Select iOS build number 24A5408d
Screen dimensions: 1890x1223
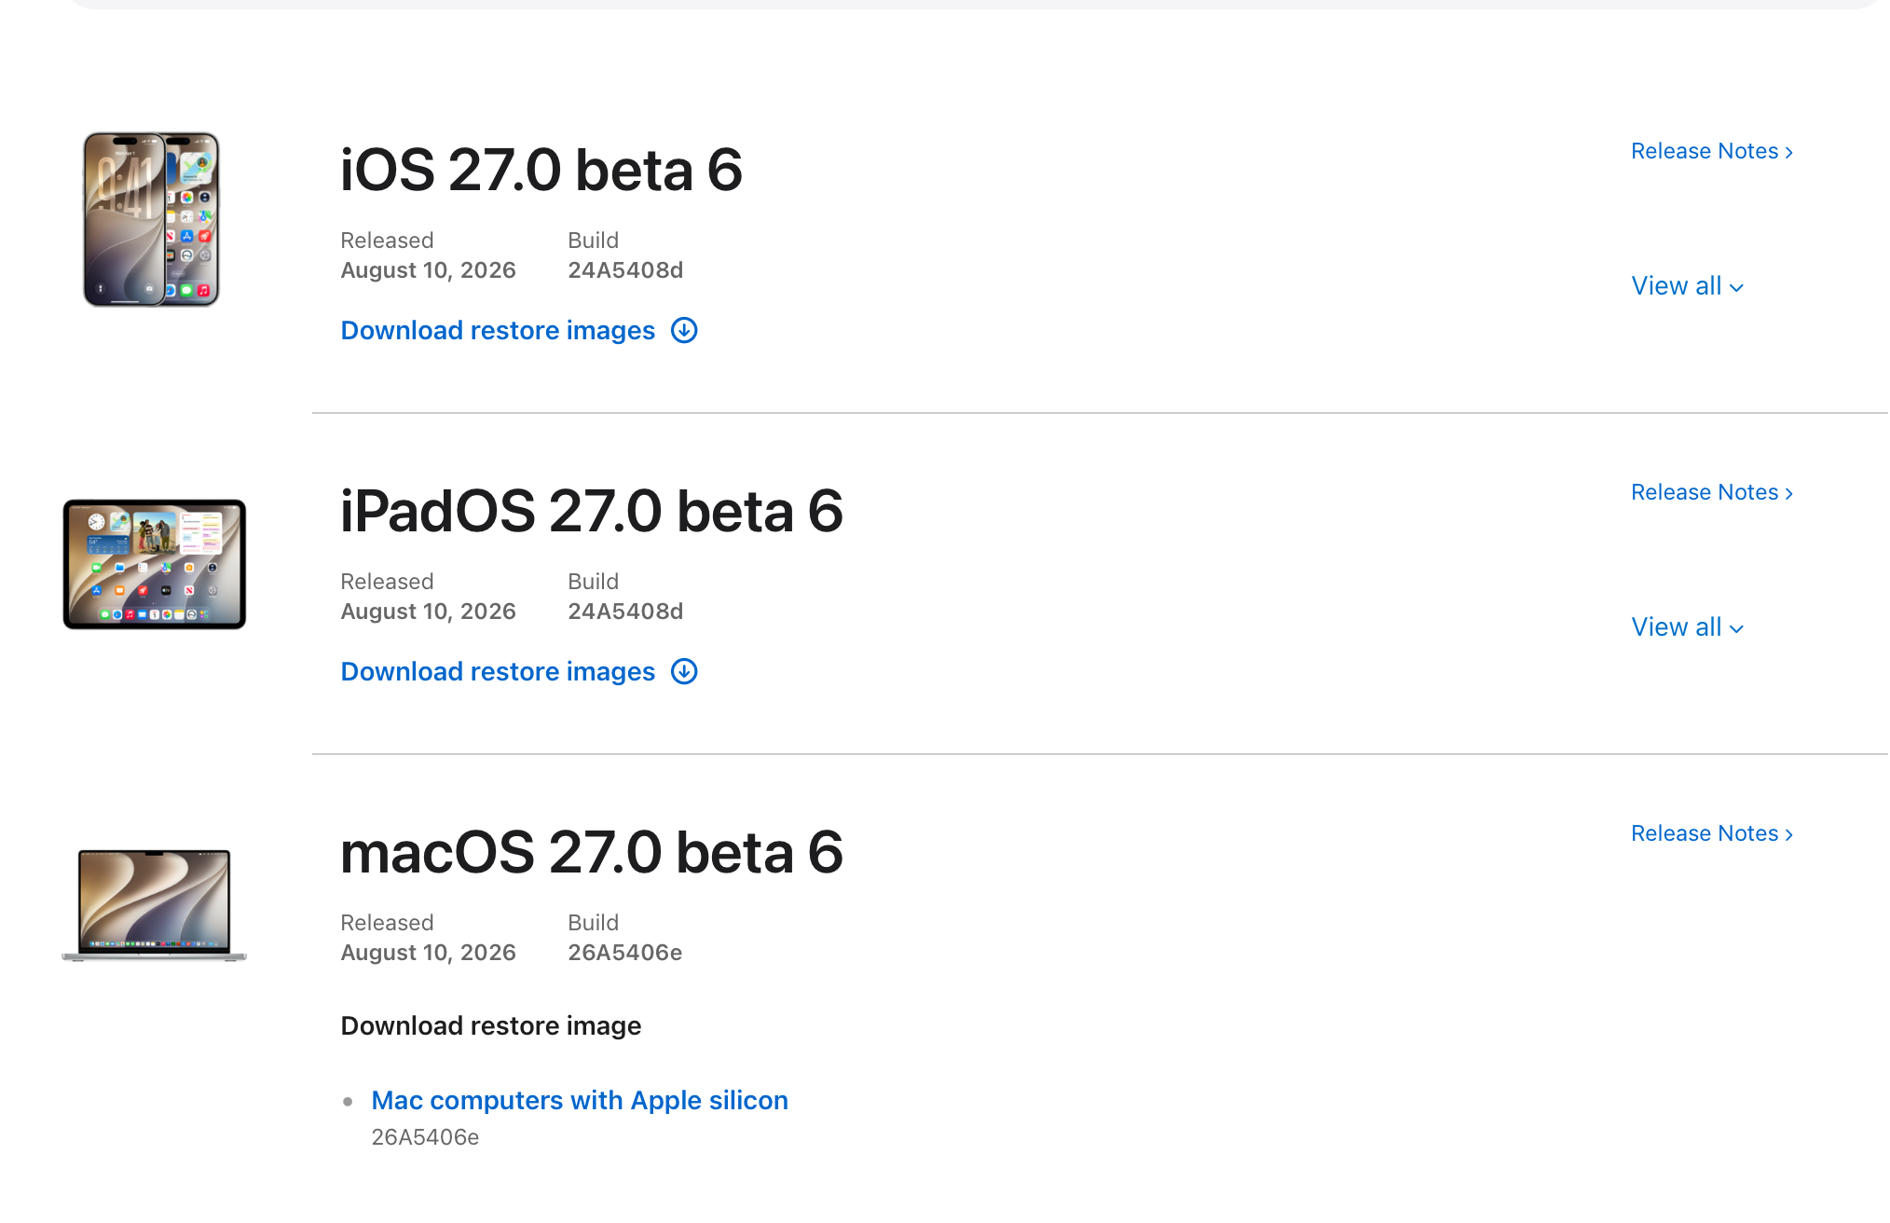point(625,270)
